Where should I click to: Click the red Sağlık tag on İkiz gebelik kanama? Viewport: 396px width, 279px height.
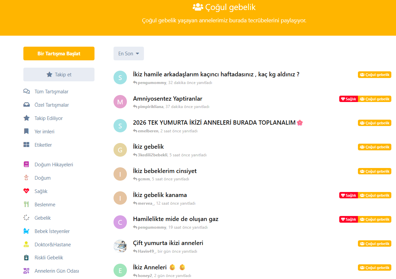(x=349, y=195)
